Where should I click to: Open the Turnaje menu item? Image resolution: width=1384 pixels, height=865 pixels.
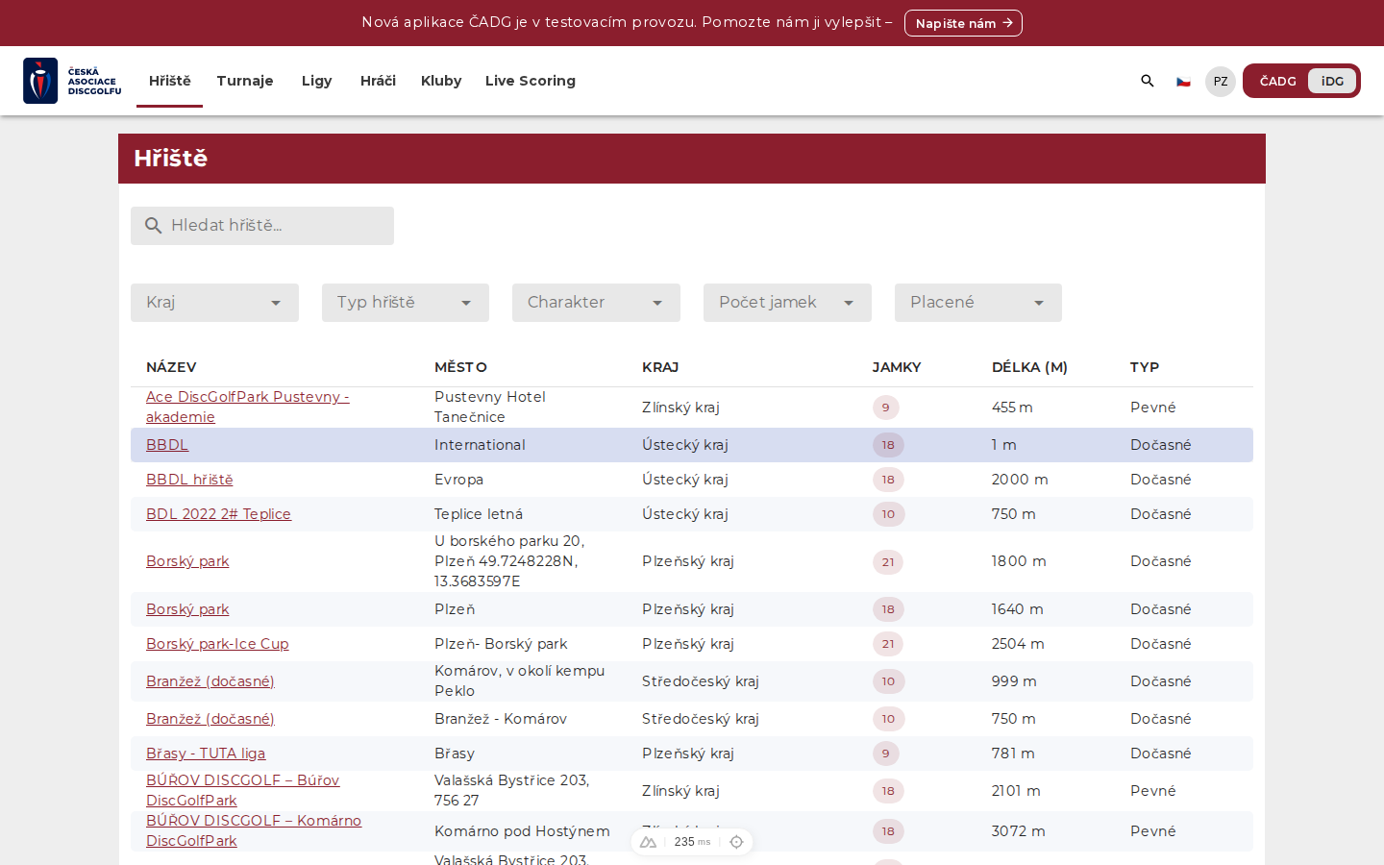245,81
